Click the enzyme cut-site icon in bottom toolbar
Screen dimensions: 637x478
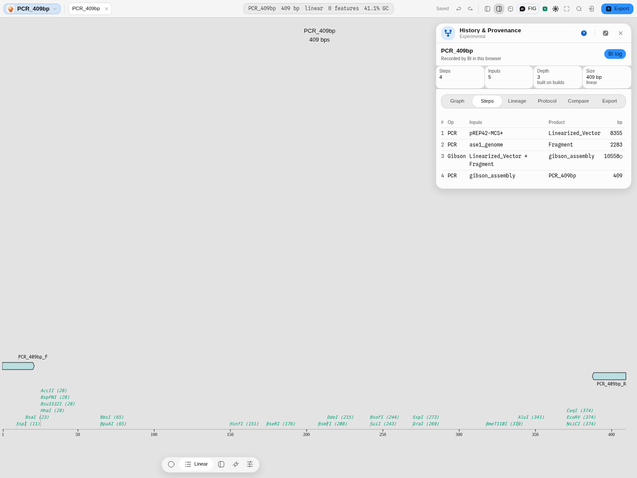point(236,464)
